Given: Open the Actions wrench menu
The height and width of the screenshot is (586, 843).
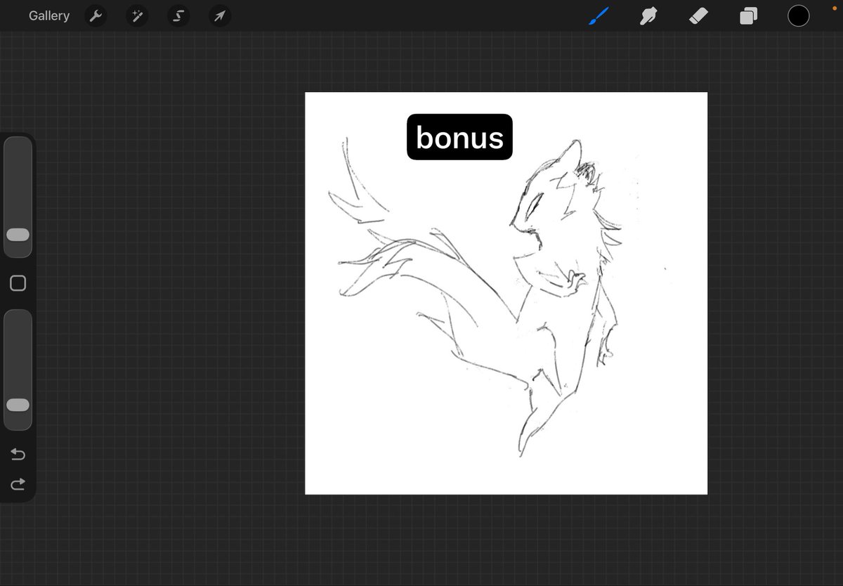Looking at the screenshot, I should (96, 16).
